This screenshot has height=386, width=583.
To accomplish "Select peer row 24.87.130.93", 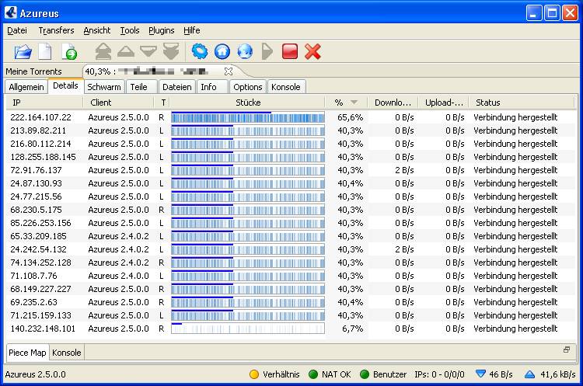I will [x=291, y=183].
